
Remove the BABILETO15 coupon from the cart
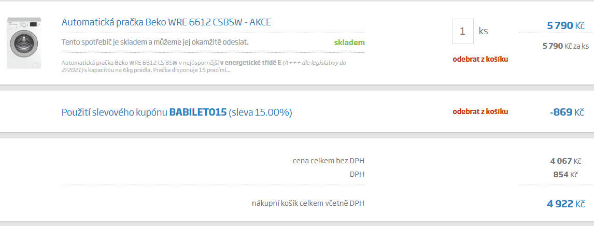[480, 111]
